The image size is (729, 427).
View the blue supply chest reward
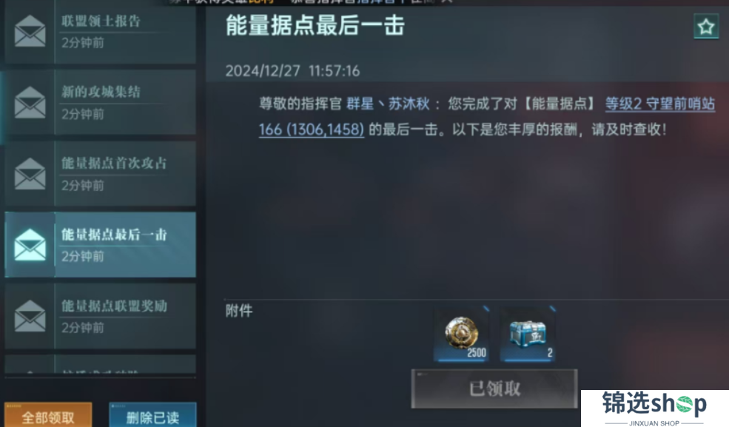pos(528,334)
